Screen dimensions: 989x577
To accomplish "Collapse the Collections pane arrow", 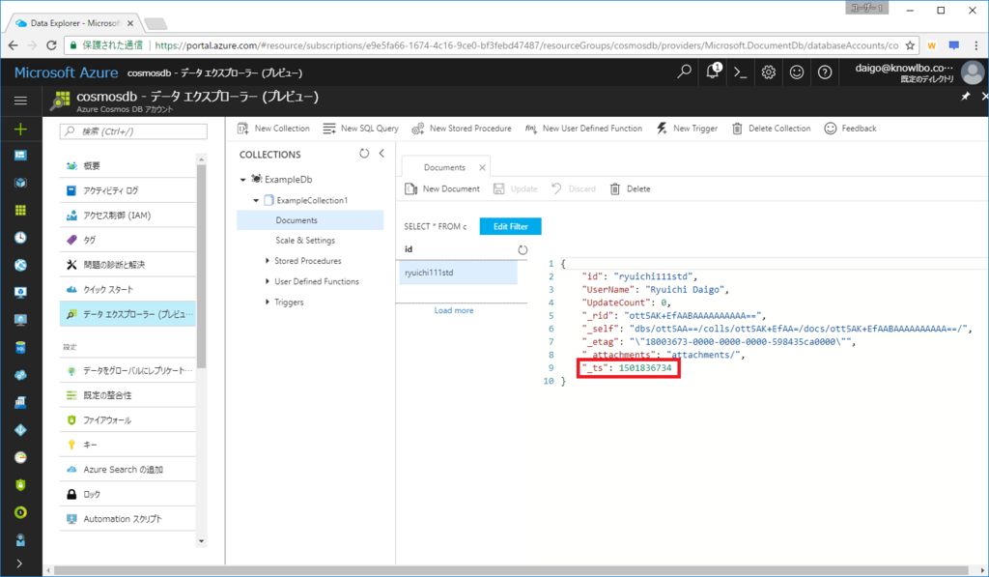I will tap(381, 154).
